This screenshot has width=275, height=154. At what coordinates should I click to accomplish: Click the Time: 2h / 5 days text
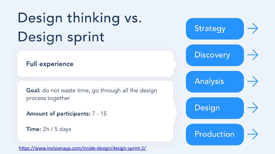[49, 129]
